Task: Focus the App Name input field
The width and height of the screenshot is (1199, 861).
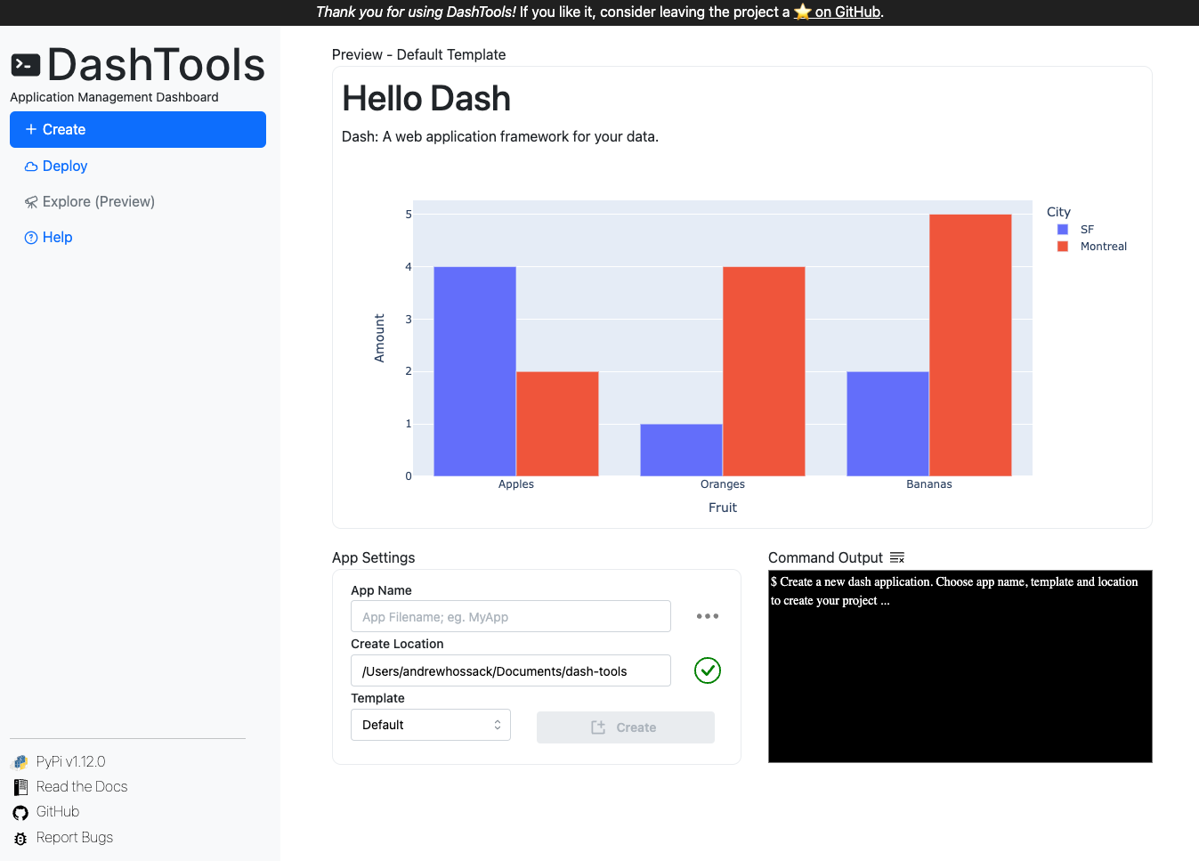Action: click(x=510, y=617)
